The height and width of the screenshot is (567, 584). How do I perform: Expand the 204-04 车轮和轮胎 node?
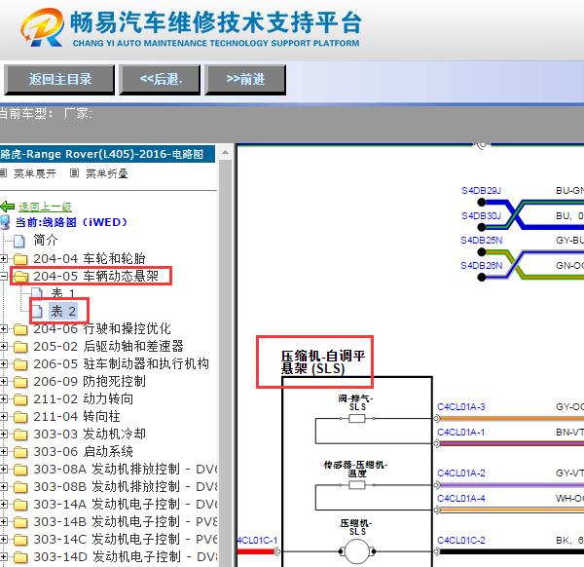pos(4,258)
